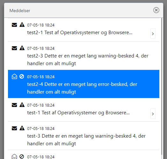Expand the test2-1 message with chevron
Image resolution: width=167 pixels, height=159 pixels.
153,34
